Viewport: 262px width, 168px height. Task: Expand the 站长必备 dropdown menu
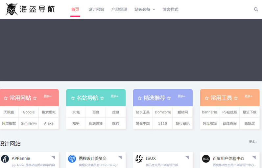pos(145,10)
